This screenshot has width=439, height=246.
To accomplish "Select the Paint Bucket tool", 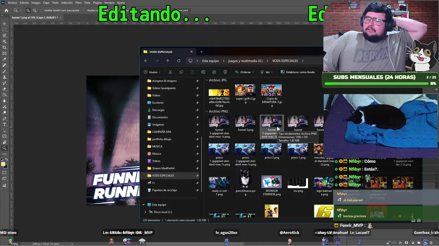I will click(x=4, y=95).
